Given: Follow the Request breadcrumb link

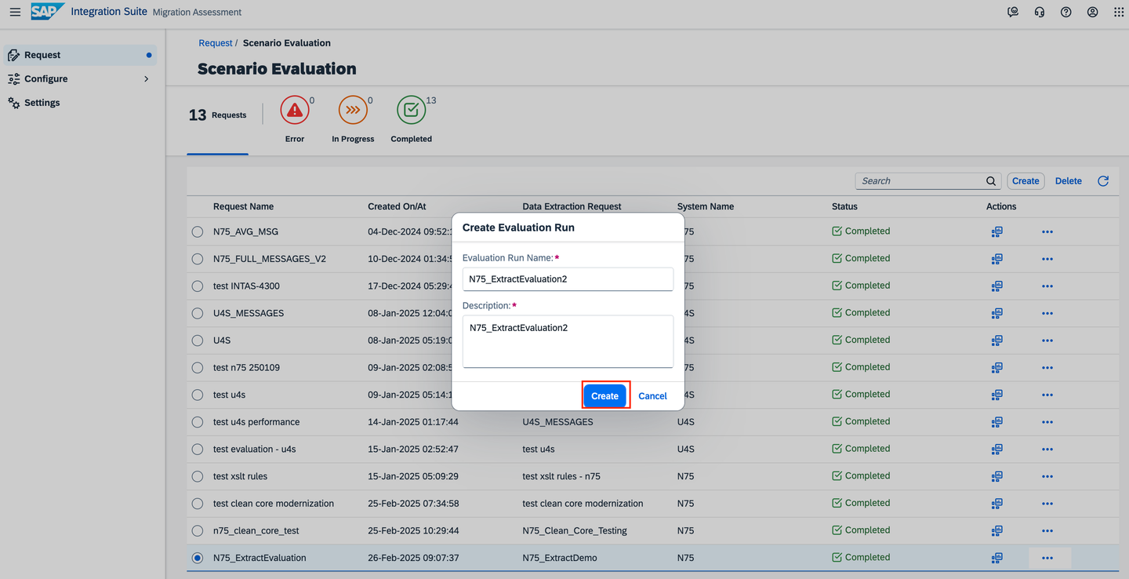Looking at the screenshot, I should [x=216, y=43].
